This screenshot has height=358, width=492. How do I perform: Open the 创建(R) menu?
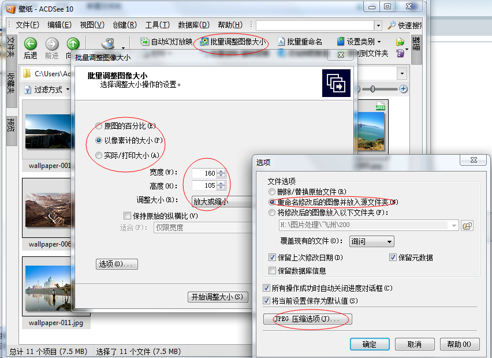pyautogui.click(x=125, y=25)
